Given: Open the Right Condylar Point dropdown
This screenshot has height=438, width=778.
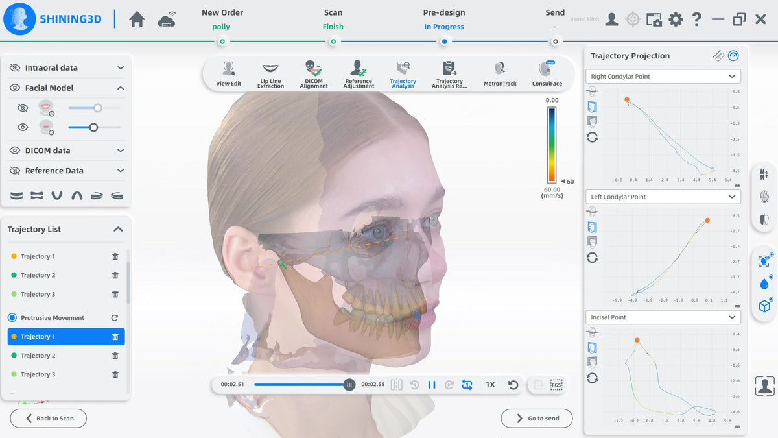Looking at the screenshot, I should tap(663, 76).
